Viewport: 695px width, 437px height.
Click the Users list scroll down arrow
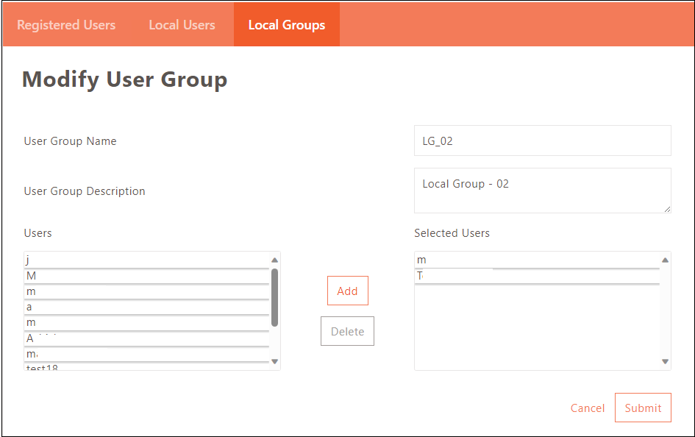point(274,361)
